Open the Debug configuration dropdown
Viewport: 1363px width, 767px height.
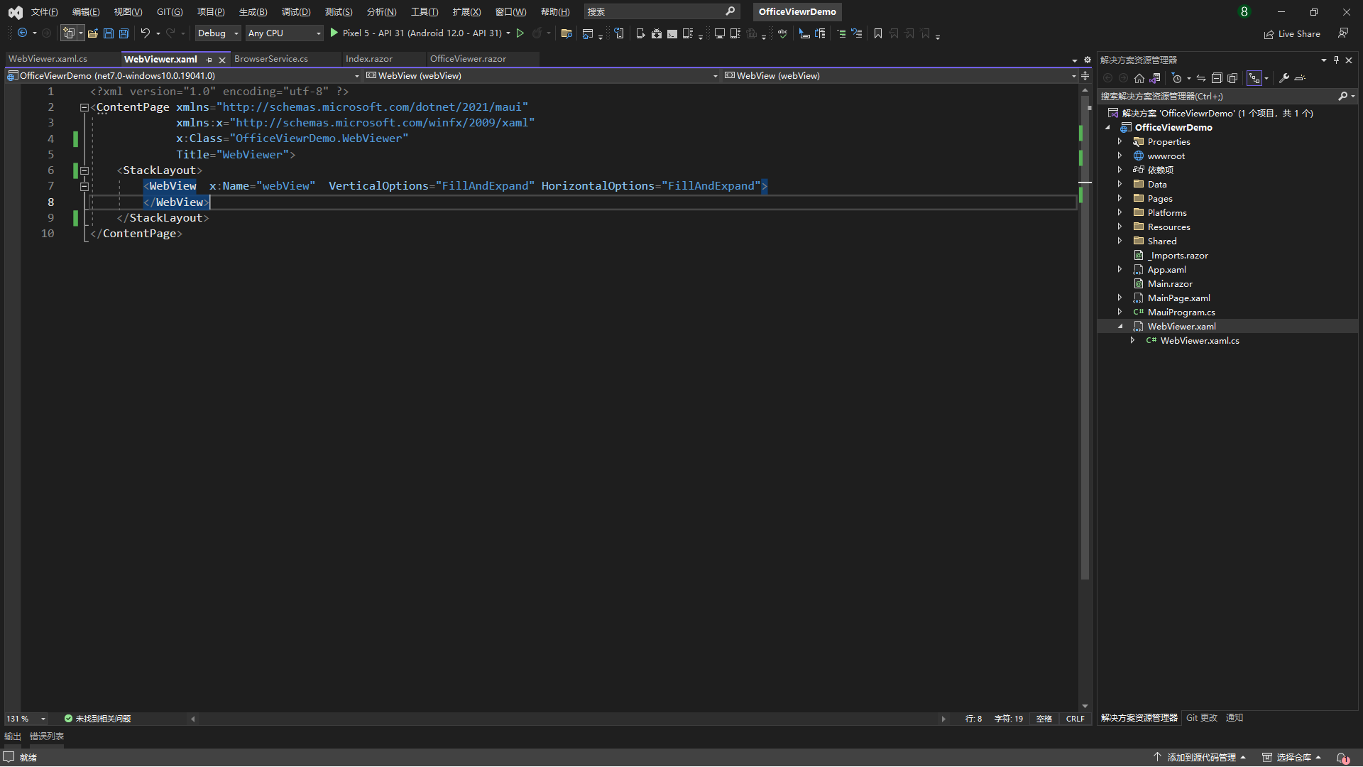(218, 33)
